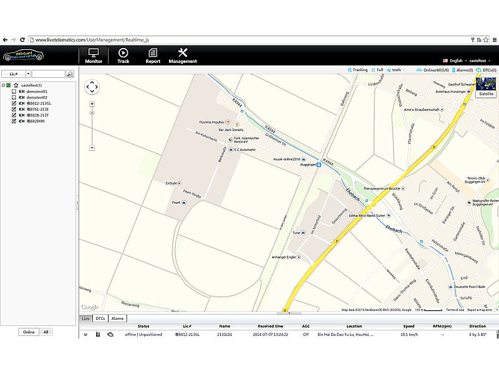Click the browser address bar

coord(248,40)
